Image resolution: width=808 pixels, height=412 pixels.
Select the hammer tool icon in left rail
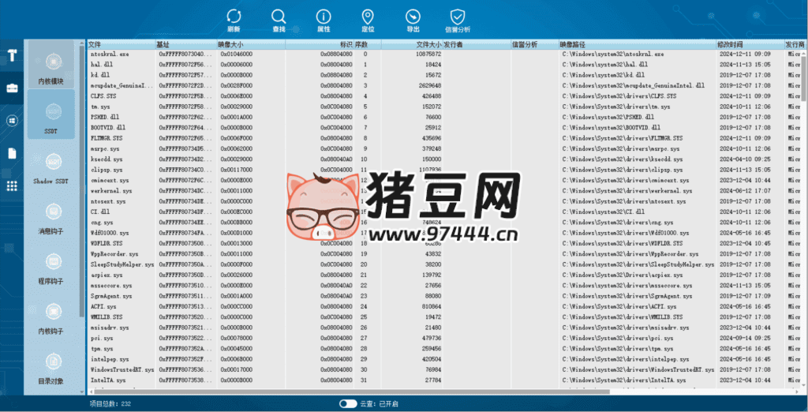pos(12,55)
